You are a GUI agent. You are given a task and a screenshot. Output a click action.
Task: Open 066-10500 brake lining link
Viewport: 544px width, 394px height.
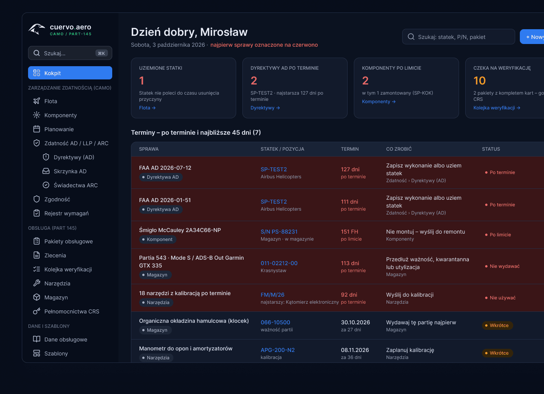pyautogui.click(x=276, y=322)
